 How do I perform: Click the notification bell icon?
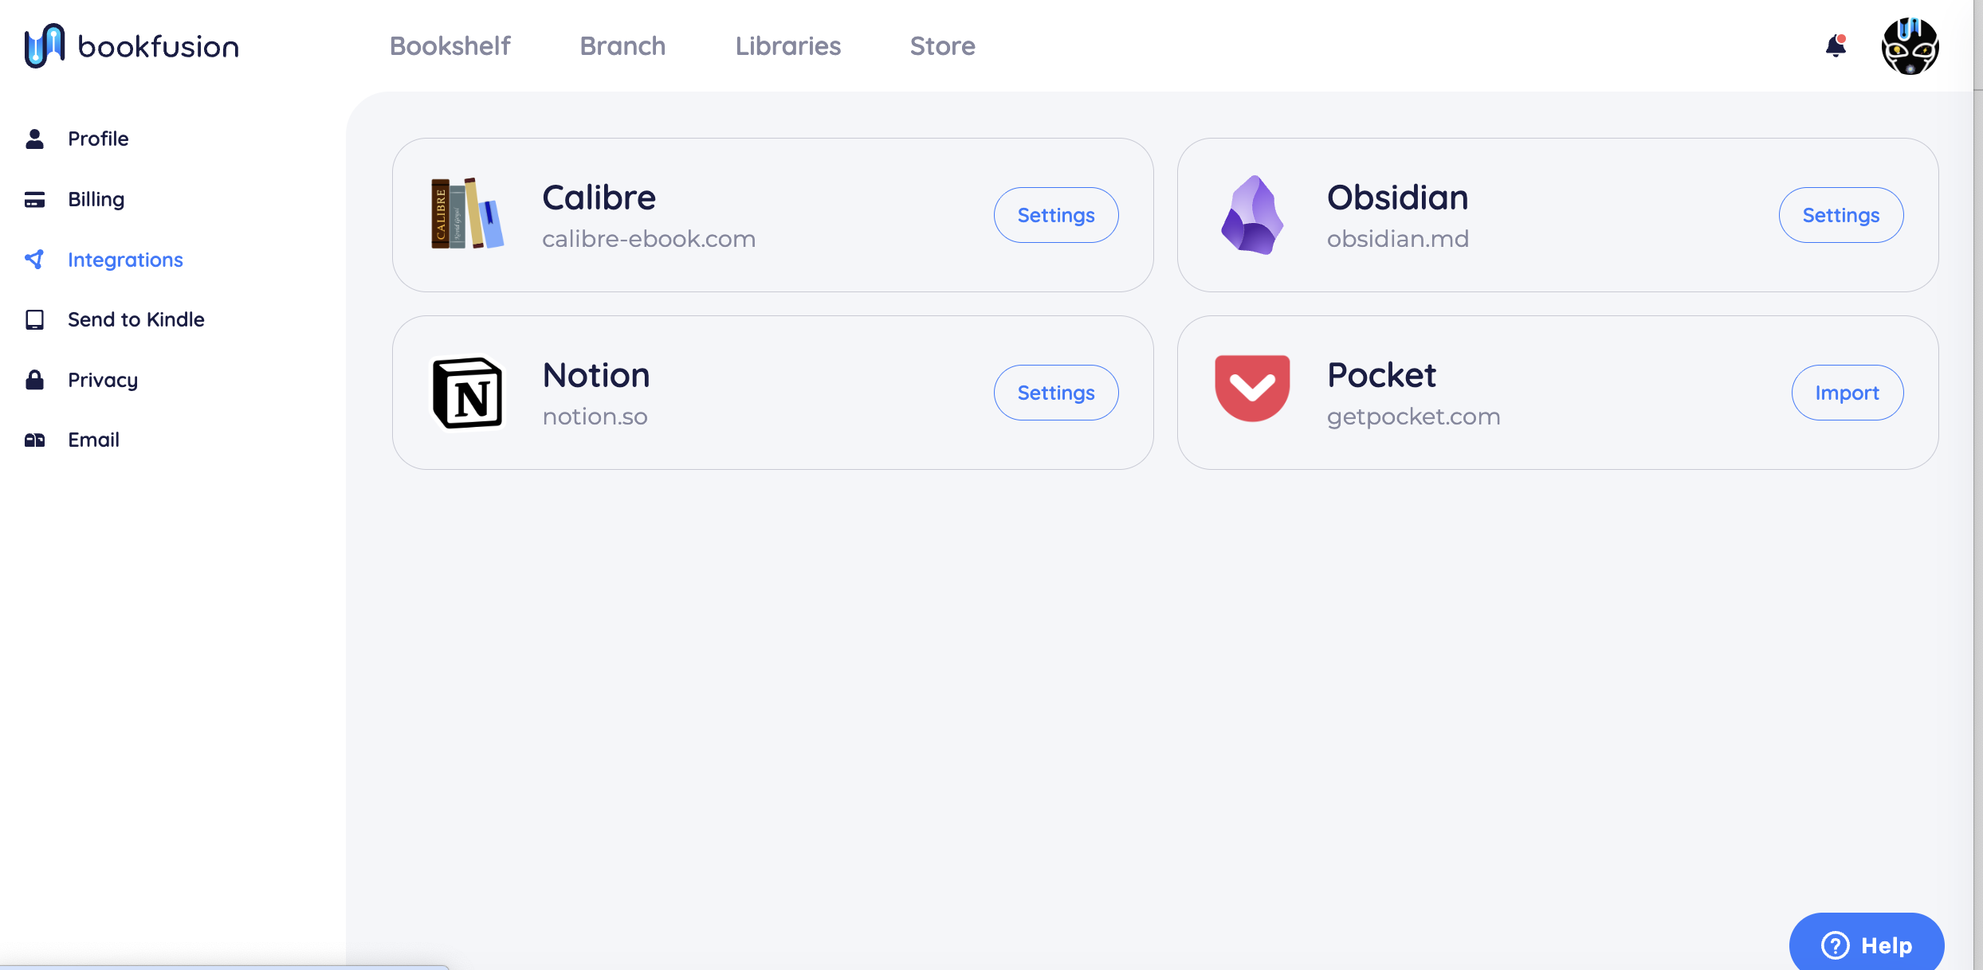coord(1835,46)
